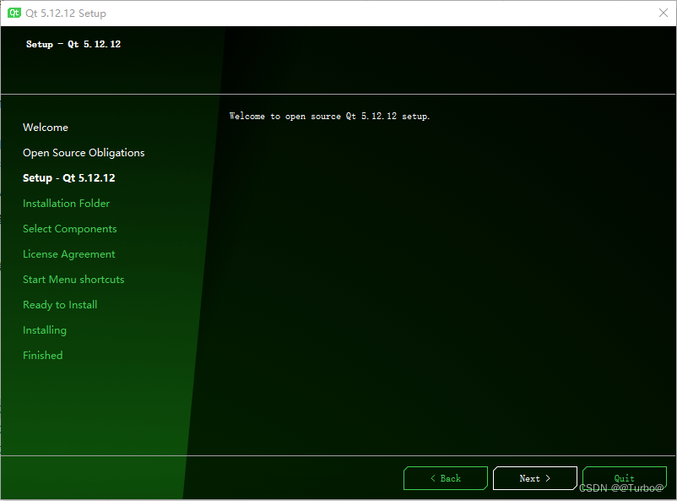Viewport: 677px width, 501px height.
Task: Select the Finished step
Action: click(43, 356)
